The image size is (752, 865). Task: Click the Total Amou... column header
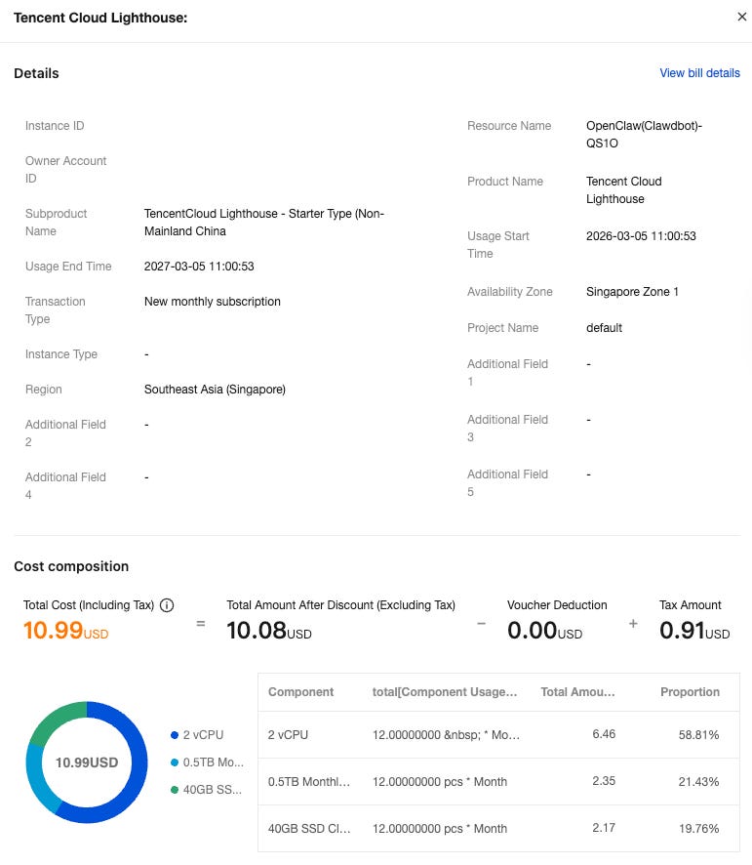(x=577, y=692)
